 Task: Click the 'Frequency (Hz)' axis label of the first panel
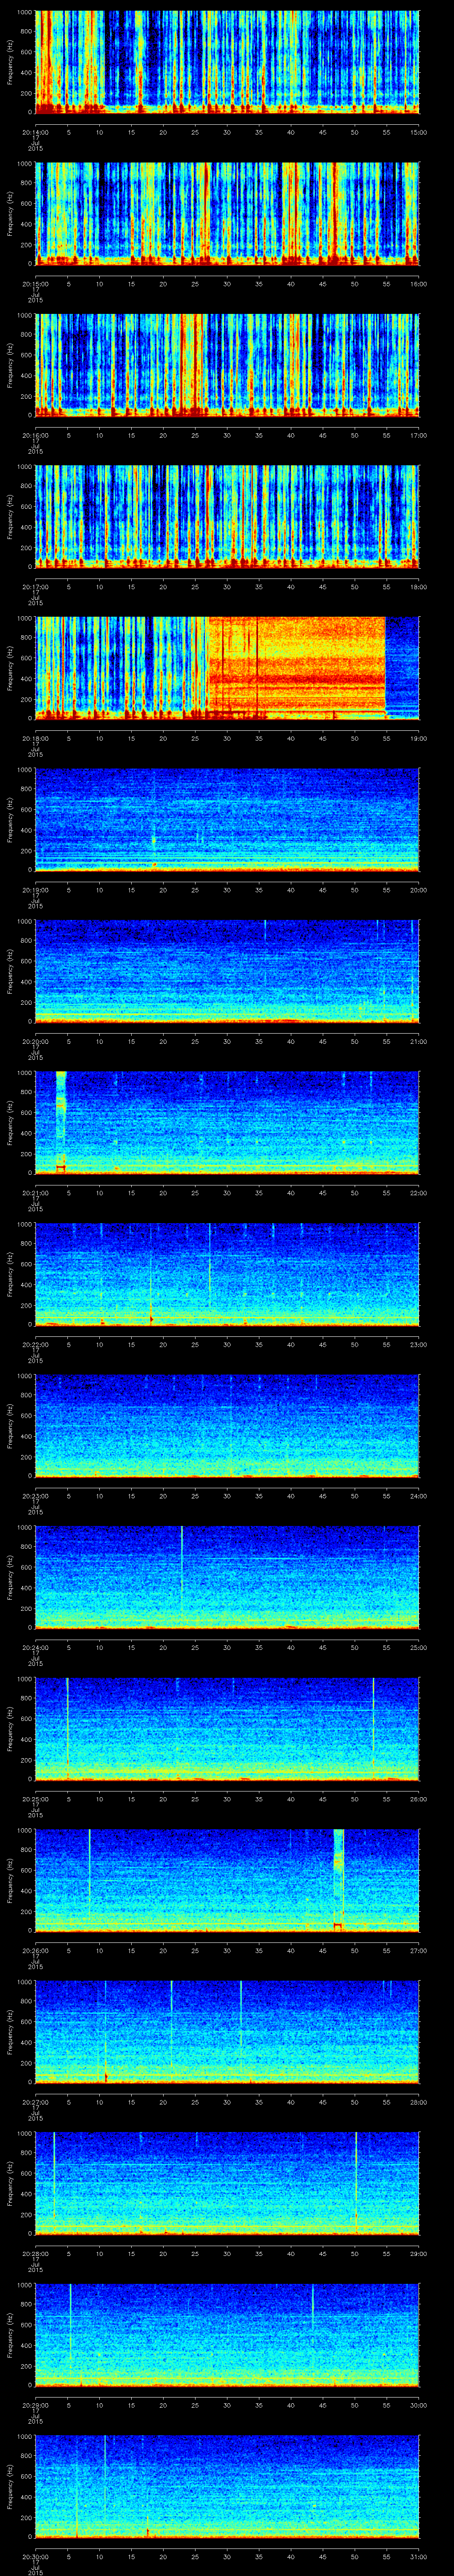[10, 62]
